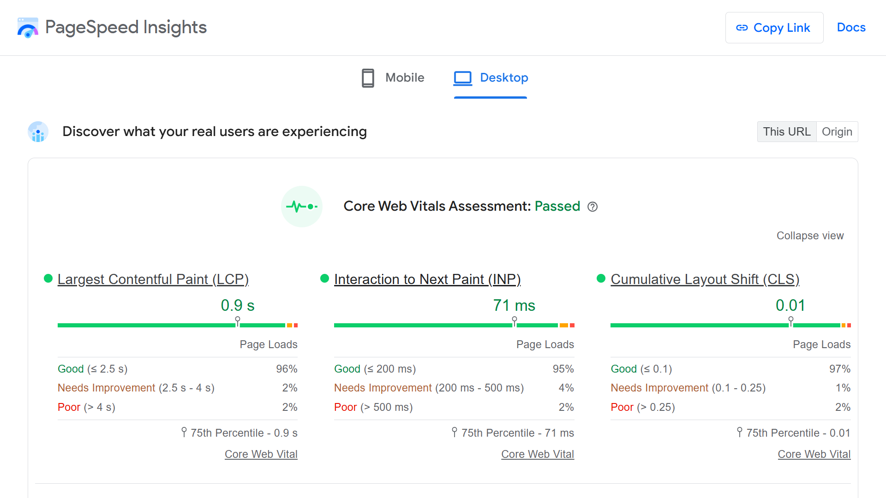Open the Largest Contentful Paint (LCP) link
This screenshot has height=498, width=886.
pos(153,279)
